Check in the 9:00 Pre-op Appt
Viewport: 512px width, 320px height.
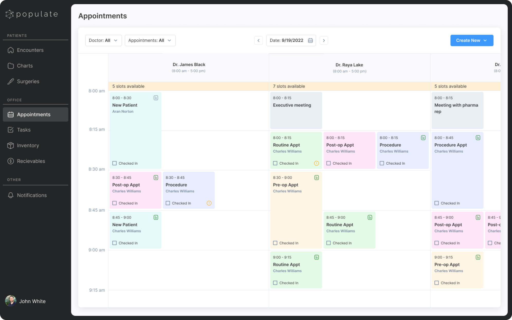tap(436, 283)
